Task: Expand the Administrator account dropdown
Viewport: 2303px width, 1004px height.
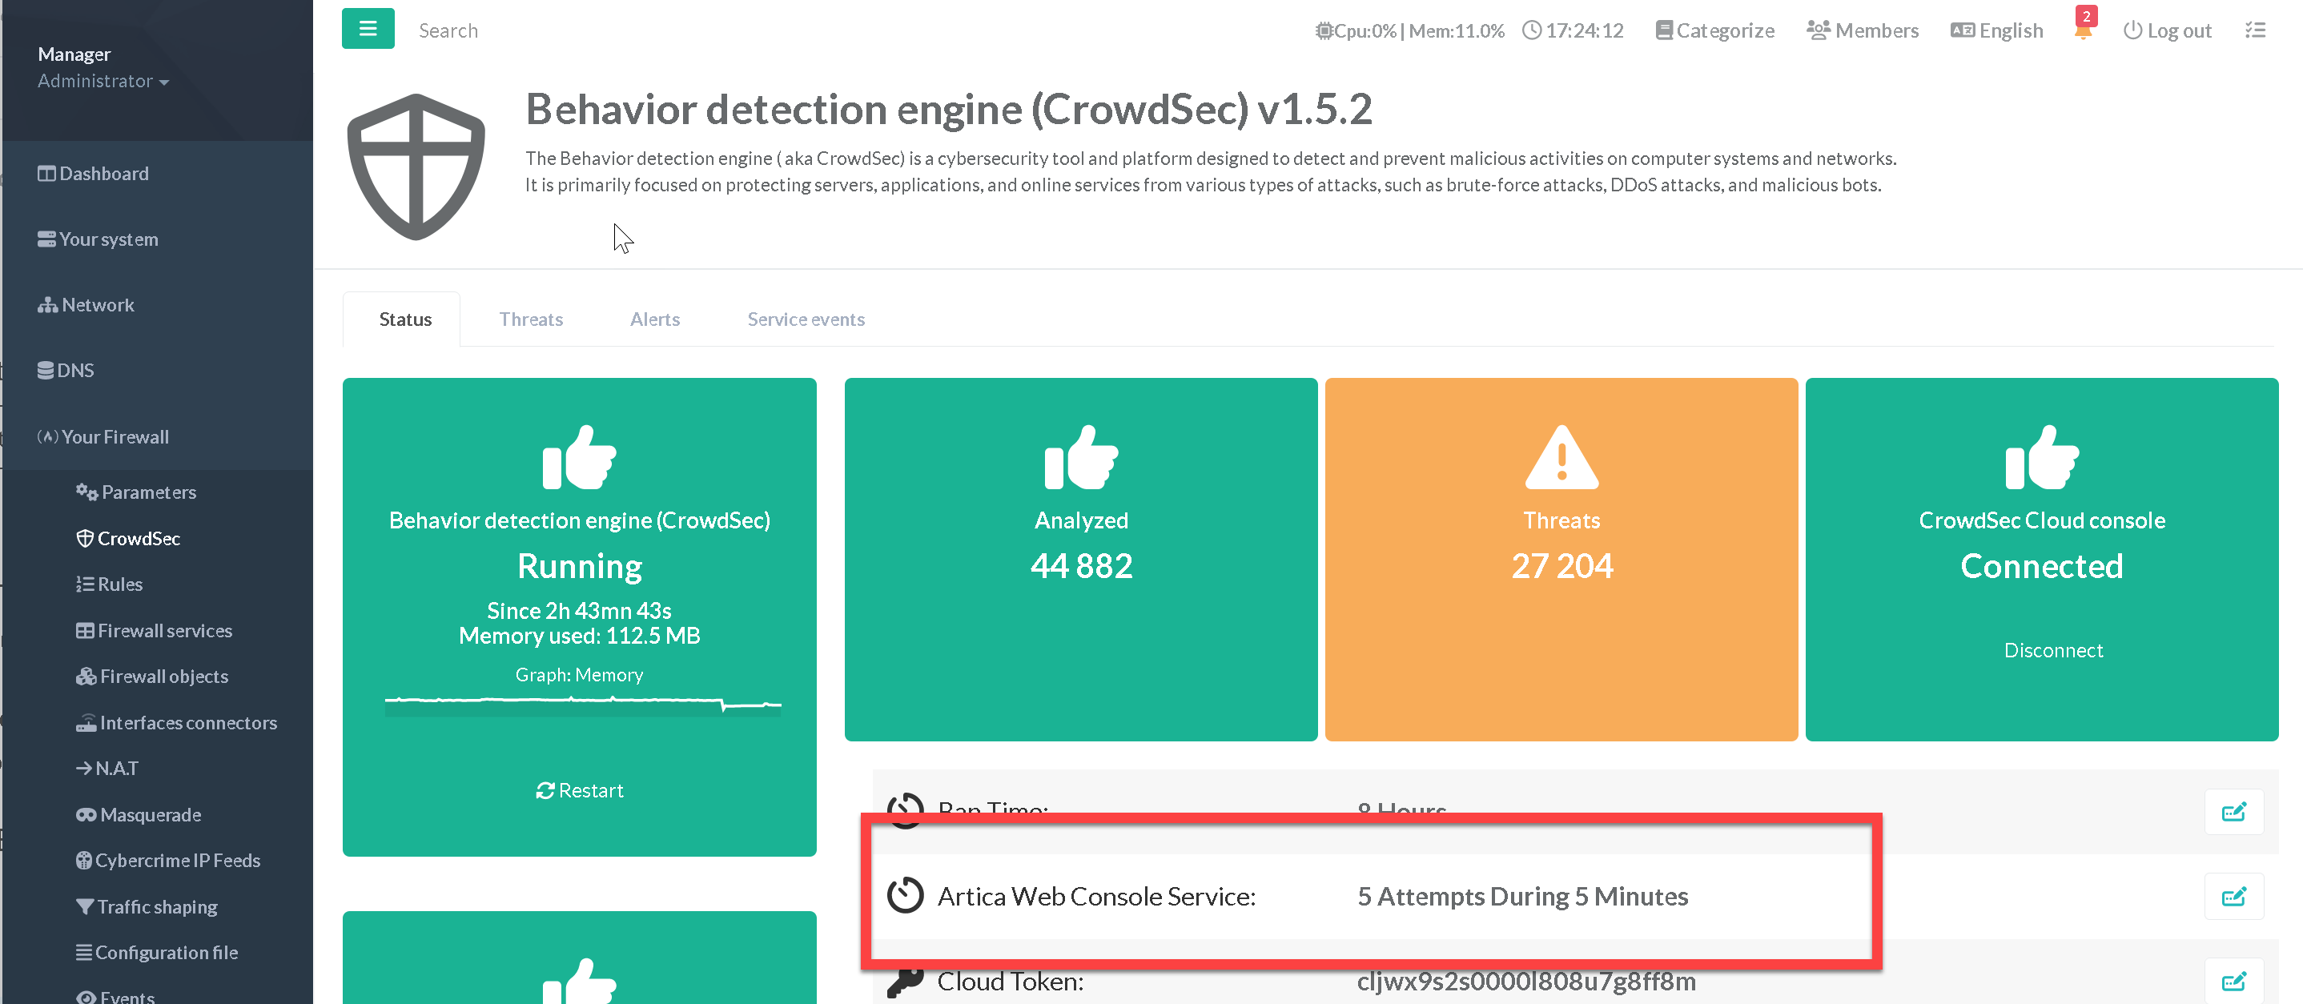Action: pyautogui.click(x=102, y=82)
